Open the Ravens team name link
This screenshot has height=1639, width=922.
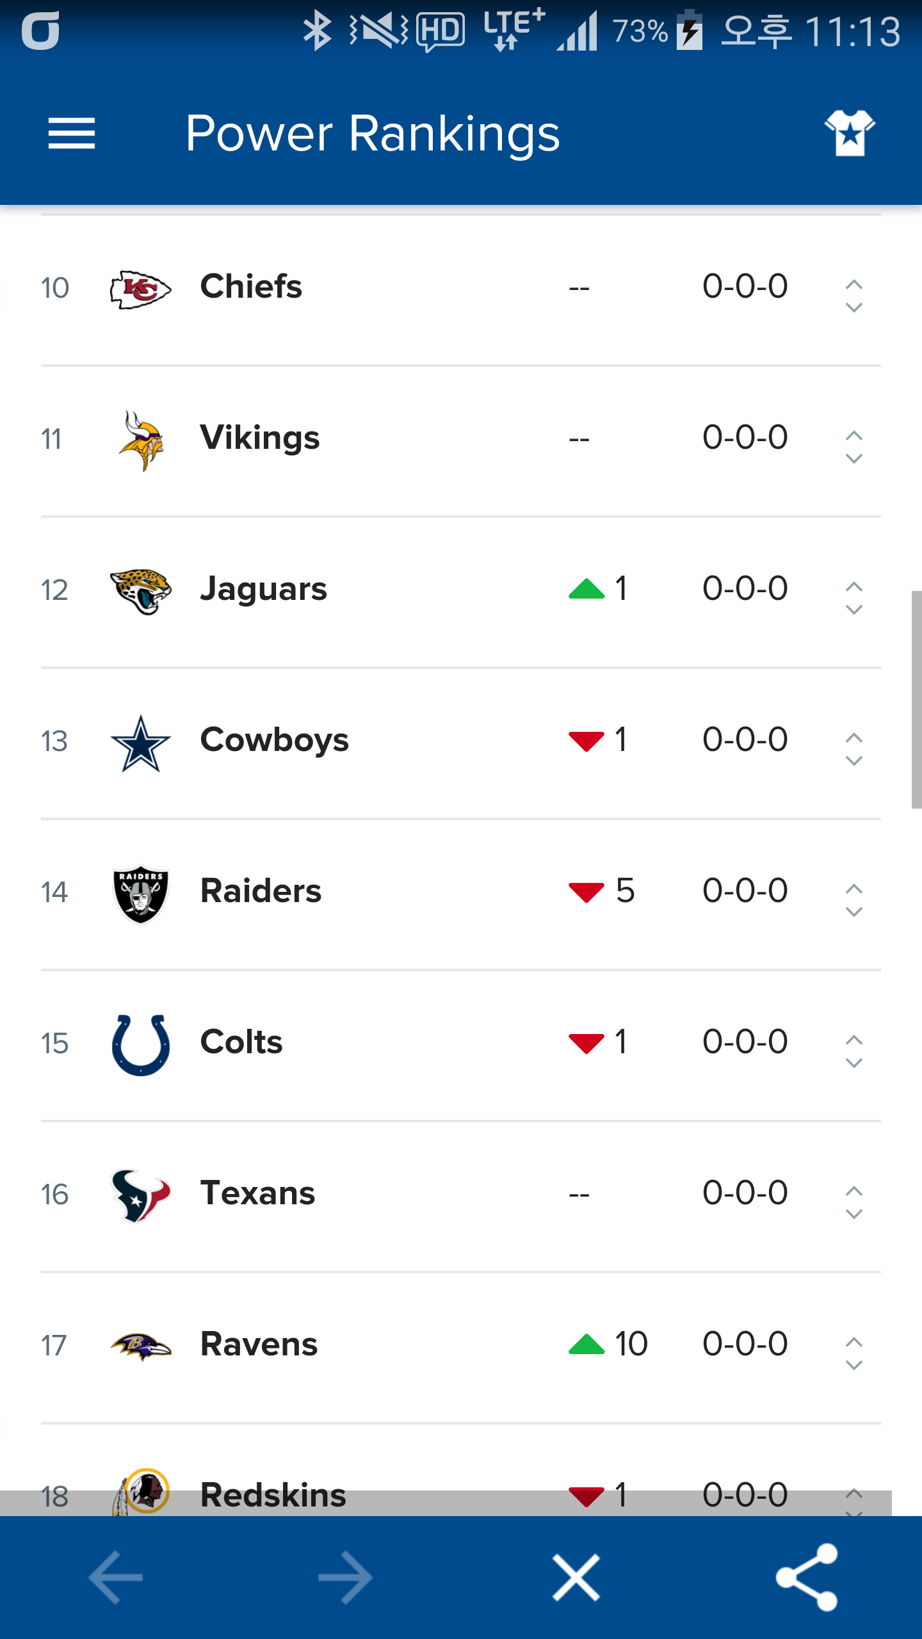259,1344
